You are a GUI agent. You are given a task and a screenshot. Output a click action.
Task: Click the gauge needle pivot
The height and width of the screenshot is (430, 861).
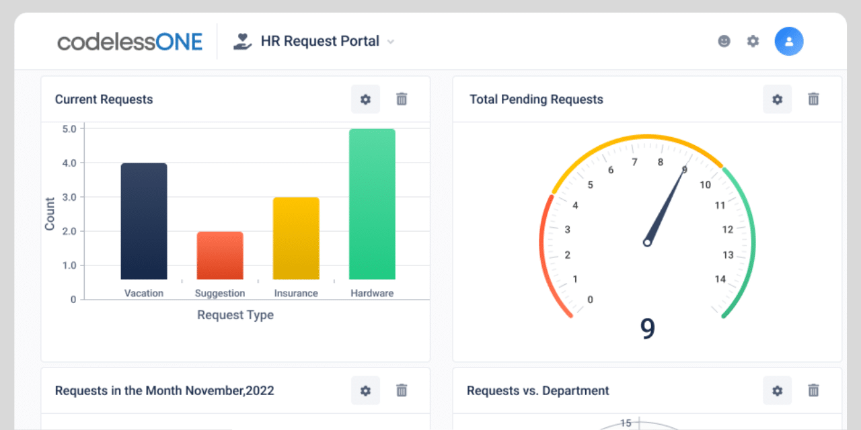(x=647, y=242)
